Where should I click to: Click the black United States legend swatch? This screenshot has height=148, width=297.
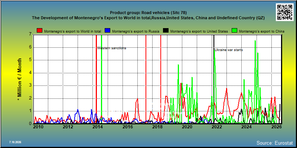(166, 31)
